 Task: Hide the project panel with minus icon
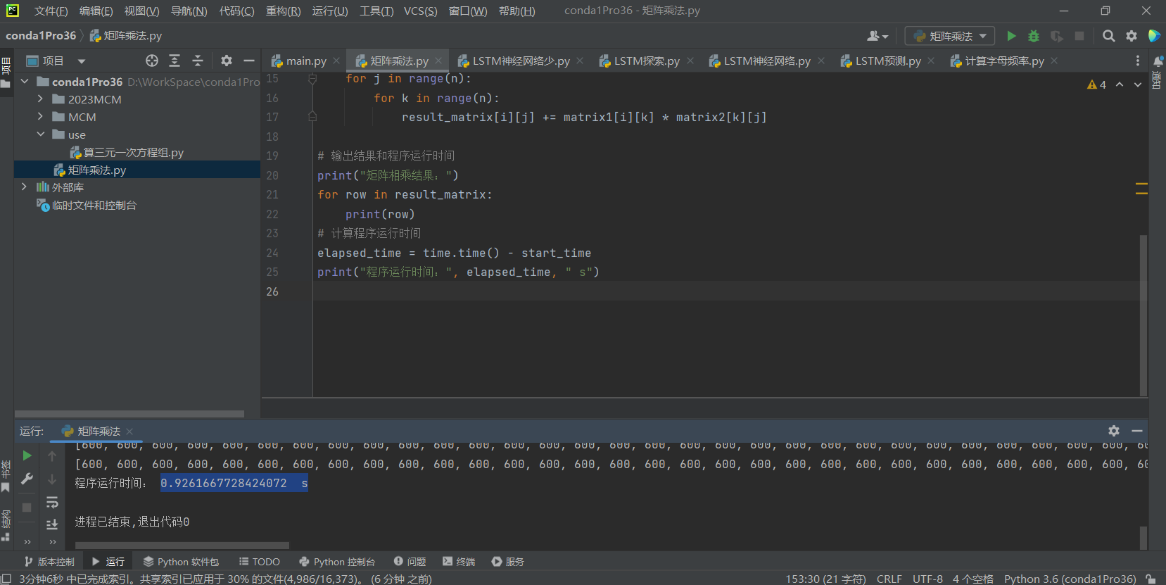pyautogui.click(x=249, y=61)
